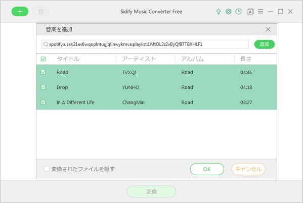303x203 pixels.
Task: Open conversion history clock icon
Action: (238, 12)
